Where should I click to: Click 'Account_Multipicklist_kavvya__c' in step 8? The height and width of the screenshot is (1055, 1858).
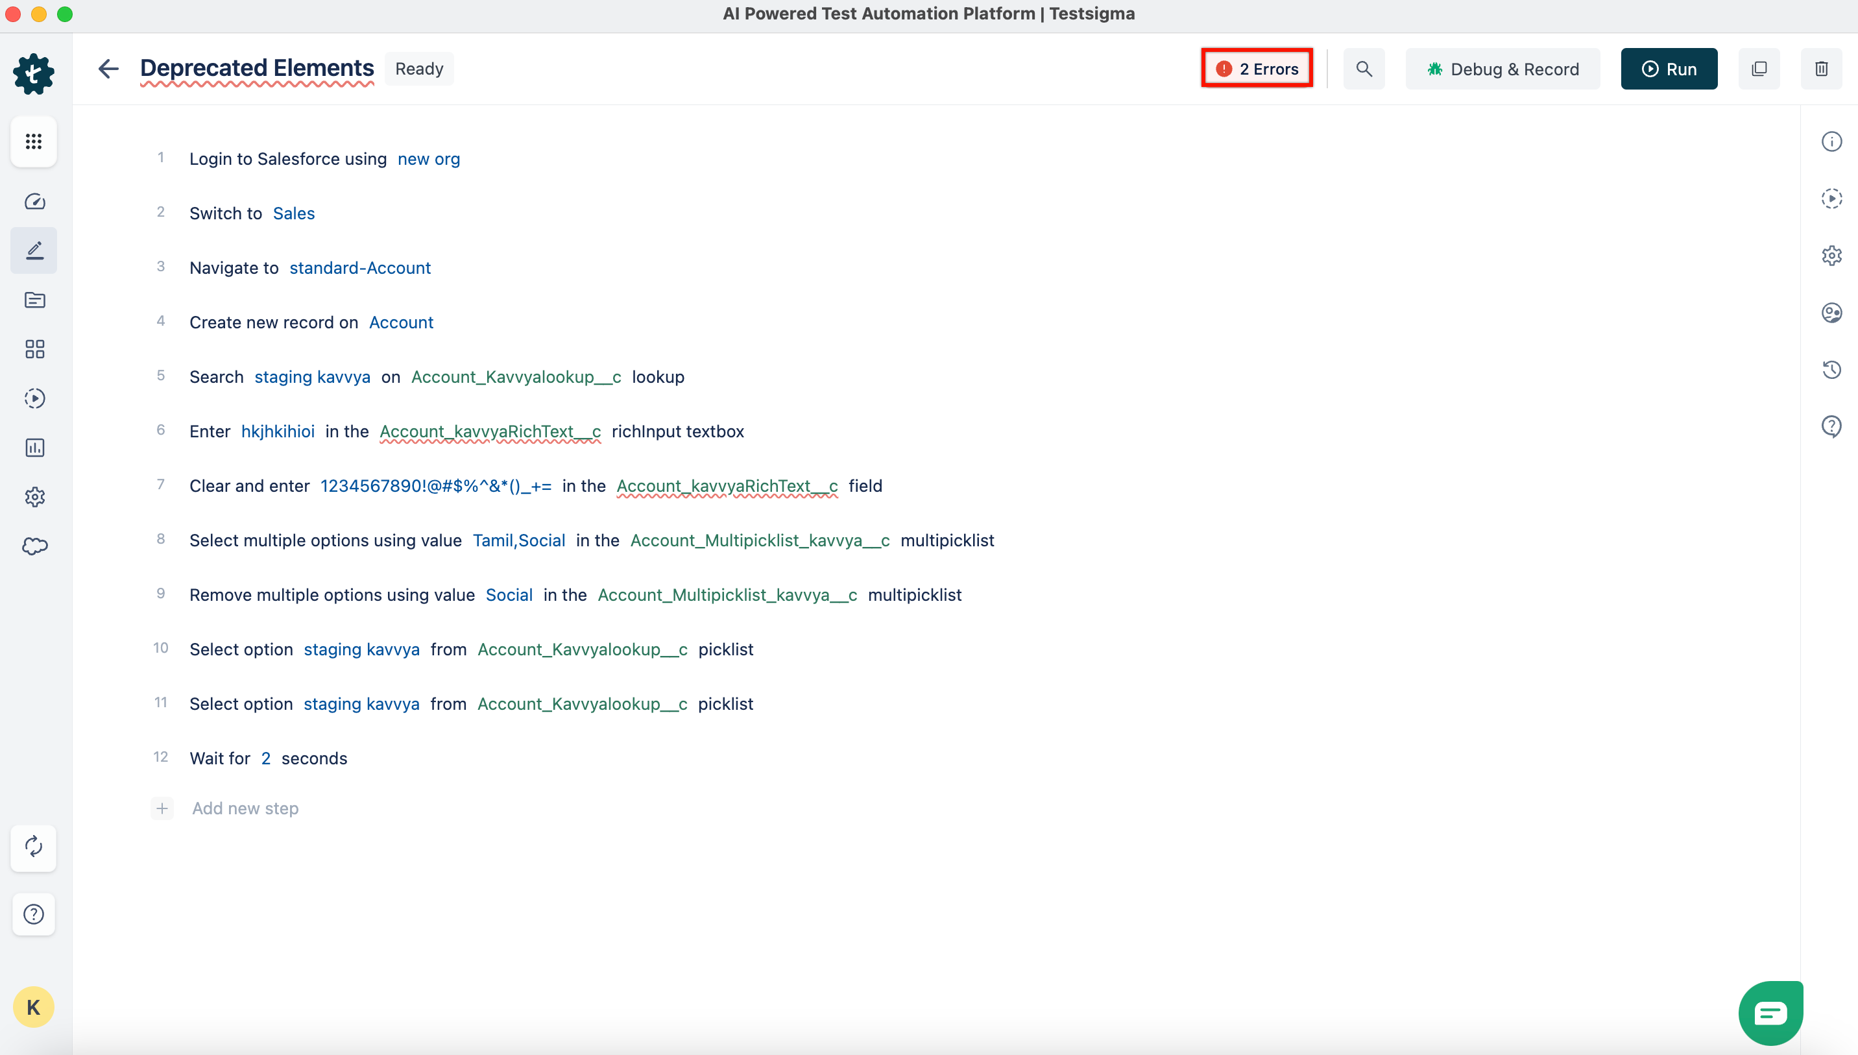click(760, 540)
